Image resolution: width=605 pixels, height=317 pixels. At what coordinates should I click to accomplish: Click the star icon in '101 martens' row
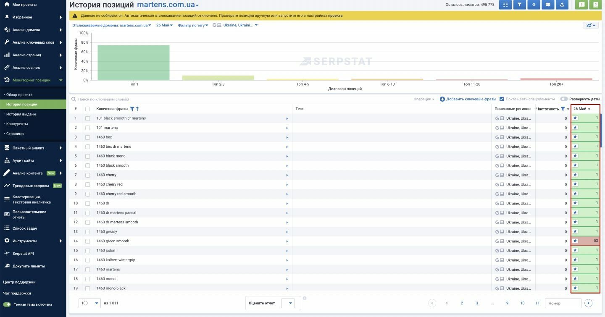click(576, 128)
